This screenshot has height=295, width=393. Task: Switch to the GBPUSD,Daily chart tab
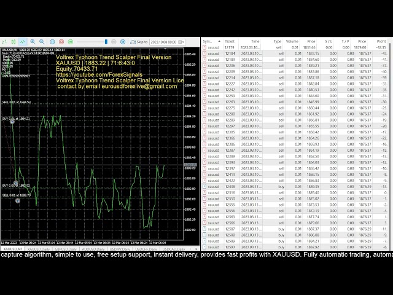[x=61, y=248]
